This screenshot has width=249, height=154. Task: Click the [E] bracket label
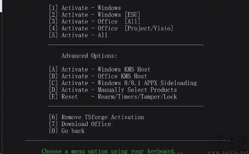click(x=53, y=97)
